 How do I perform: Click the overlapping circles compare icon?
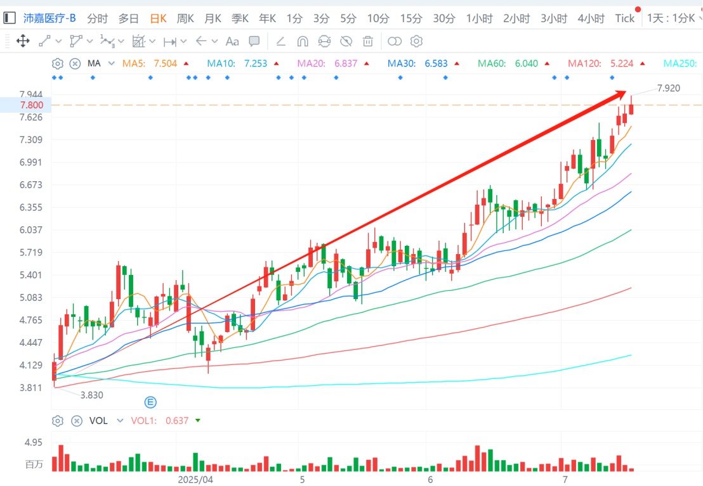(395, 41)
